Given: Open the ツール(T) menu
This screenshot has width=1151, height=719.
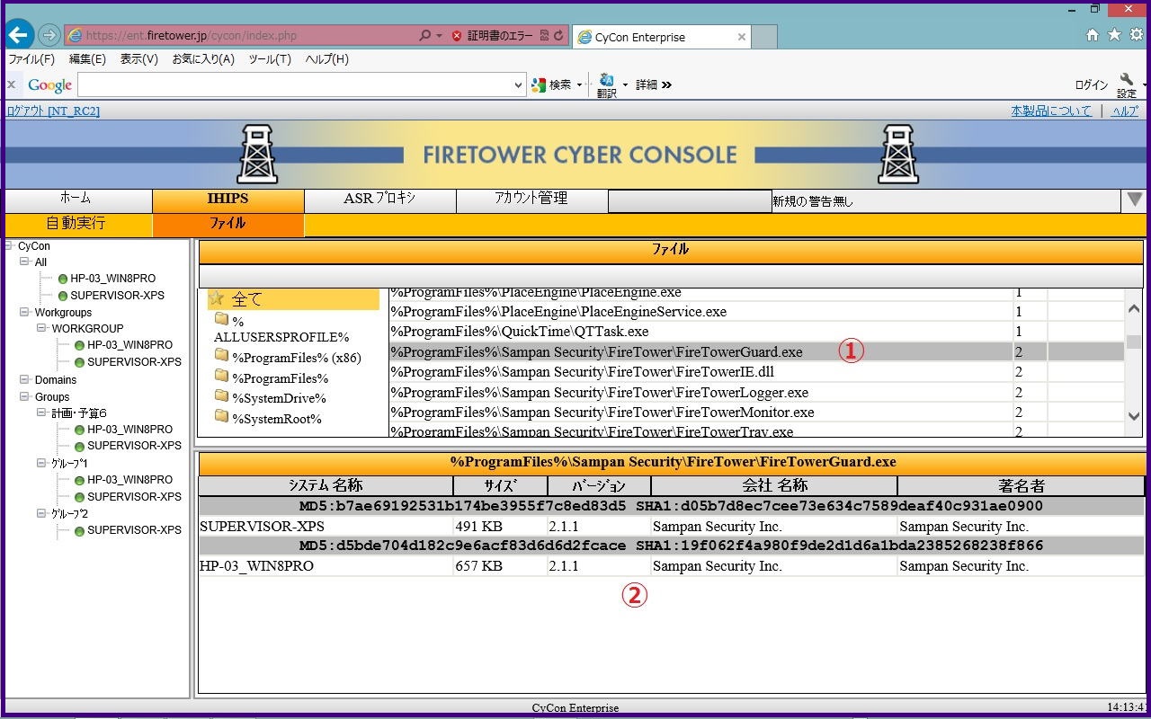Looking at the screenshot, I should coord(269,59).
